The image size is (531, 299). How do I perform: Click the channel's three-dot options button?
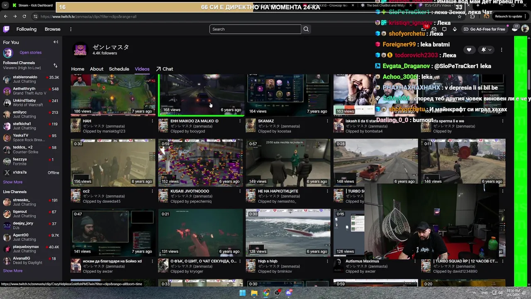502,50
